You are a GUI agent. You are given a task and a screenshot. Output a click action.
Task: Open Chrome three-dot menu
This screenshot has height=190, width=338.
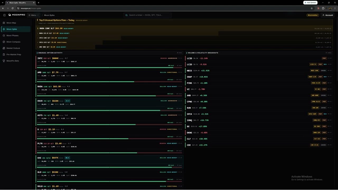pos(335,8)
